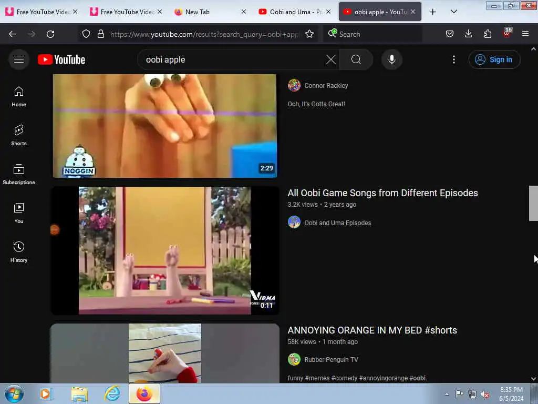Click the scrollbar down arrow
Image resolution: width=538 pixels, height=404 pixels.
pyautogui.click(x=533, y=379)
